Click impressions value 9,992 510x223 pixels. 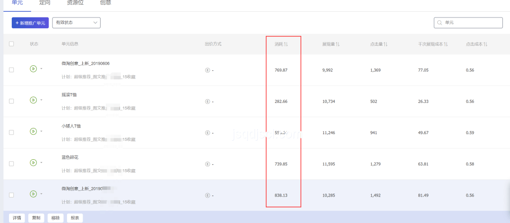[328, 70]
